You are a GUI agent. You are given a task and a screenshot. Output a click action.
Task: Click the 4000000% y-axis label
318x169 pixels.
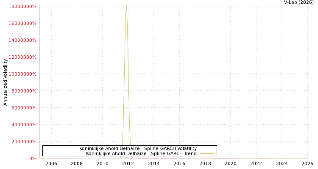(24, 125)
